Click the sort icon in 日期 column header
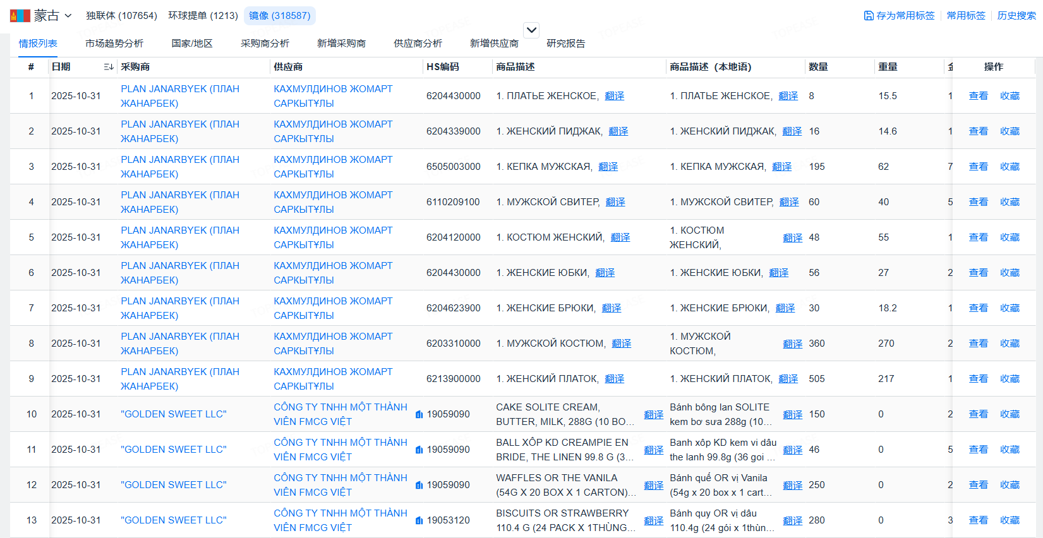The height and width of the screenshot is (538, 1043). [109, 67]
